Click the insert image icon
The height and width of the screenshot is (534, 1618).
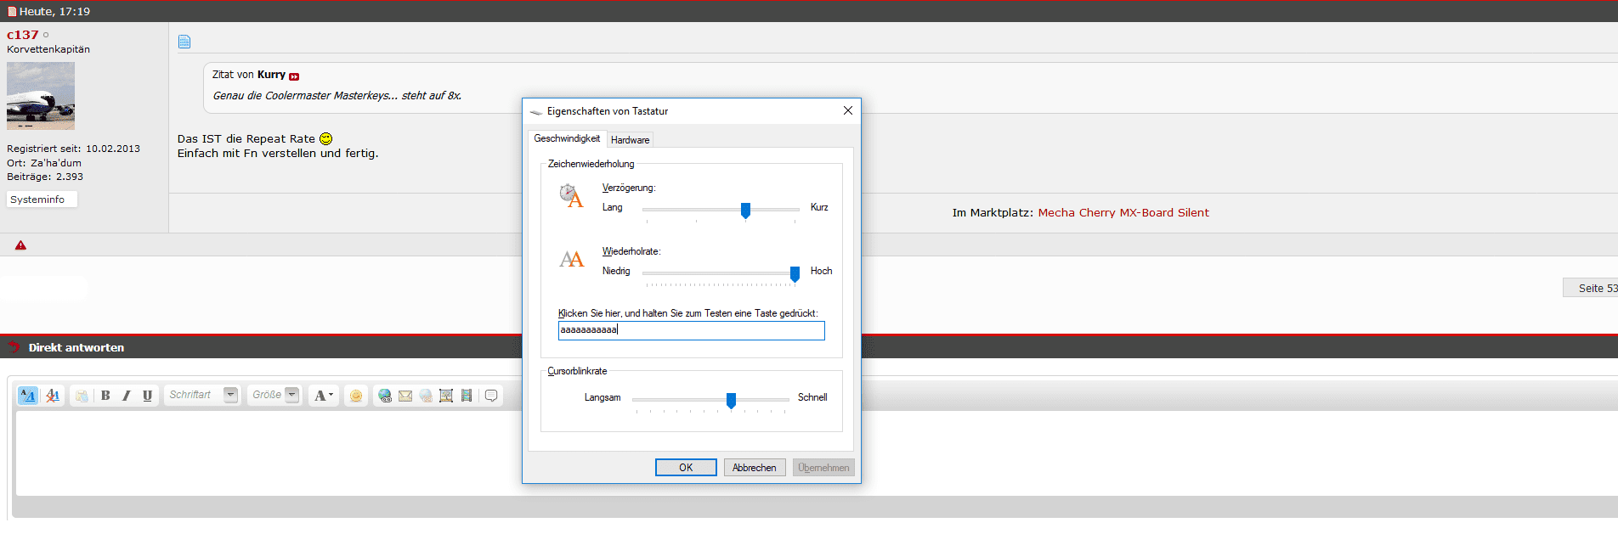pyautogui.click(x=446, y=396)
